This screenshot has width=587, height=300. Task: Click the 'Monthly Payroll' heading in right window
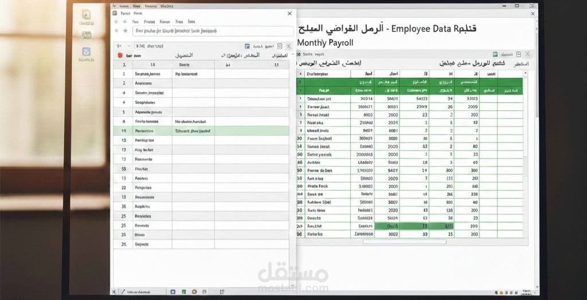point(326,42)
